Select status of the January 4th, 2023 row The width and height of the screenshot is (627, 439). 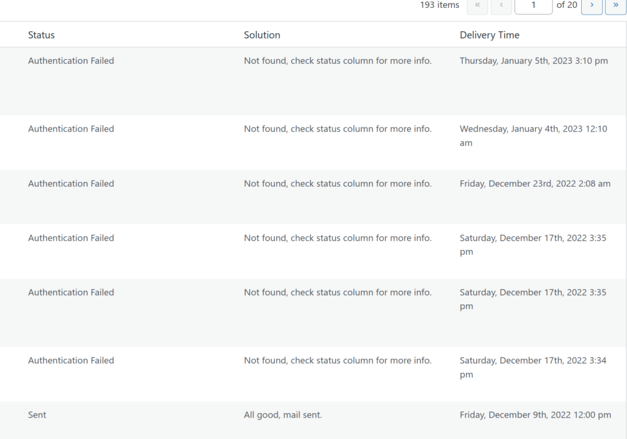coord(71,129)
